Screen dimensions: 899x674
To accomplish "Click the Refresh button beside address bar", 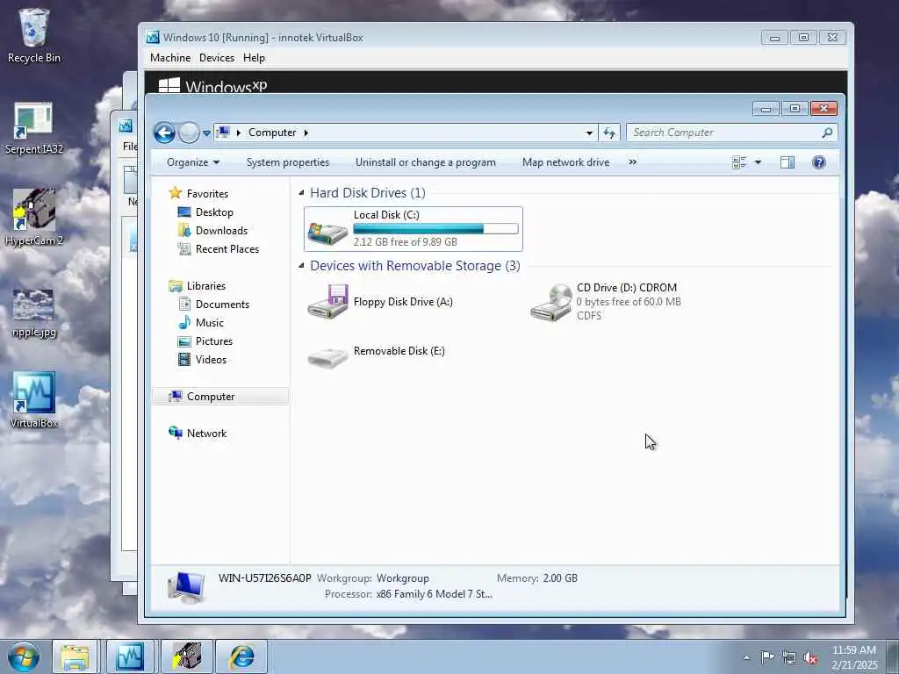I will (609, 133).
